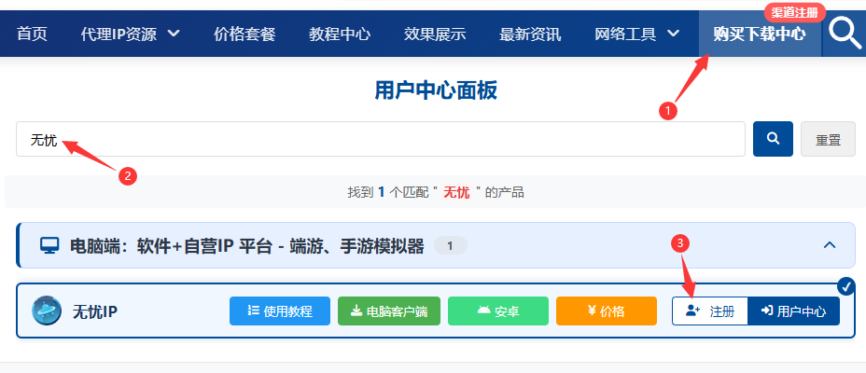This screenshot has width=866, height=373.
Task: Click the 渠道注册 red badge
Action: coord(795,12)
